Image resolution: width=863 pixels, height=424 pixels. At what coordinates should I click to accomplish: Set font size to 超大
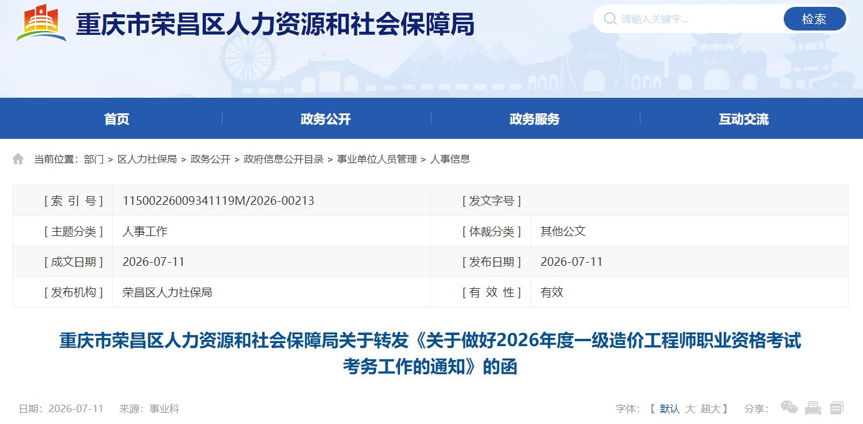(711, 409)
